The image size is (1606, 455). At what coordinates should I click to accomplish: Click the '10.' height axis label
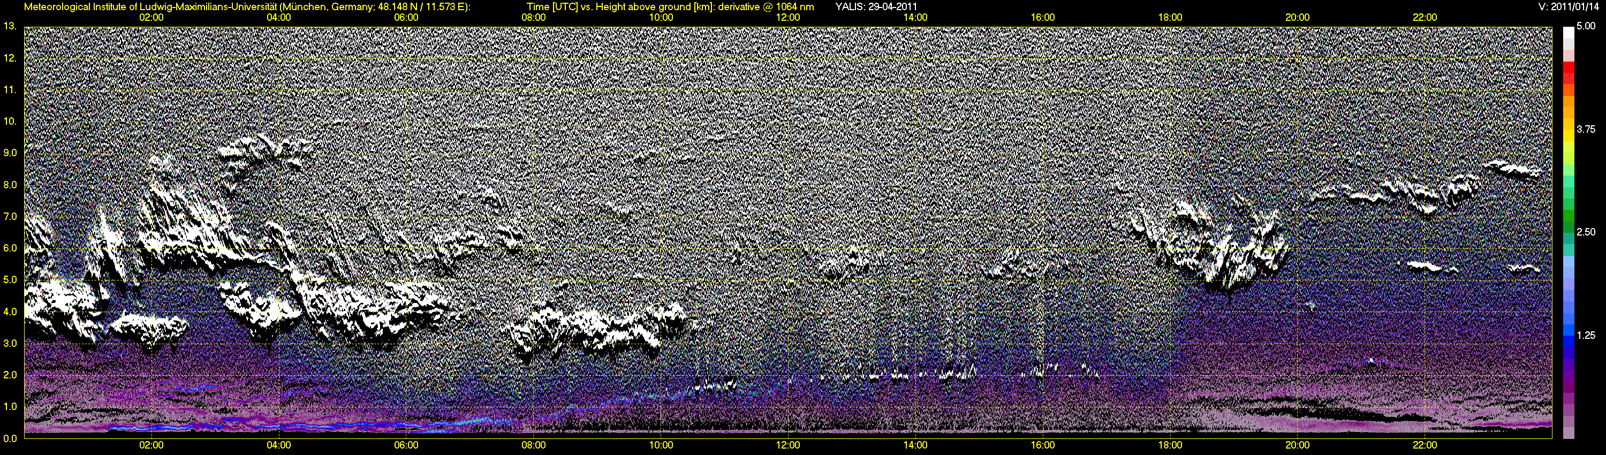point(9,121)
